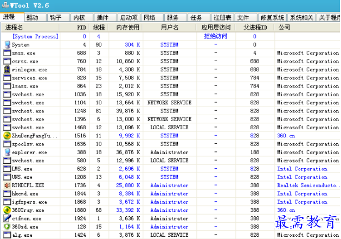Sort by 父进程ID column header
The width and height of the screenshot is (341, 239).
[255, 28]
